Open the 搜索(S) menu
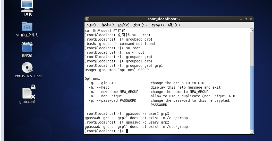The height and width of the screenshot is (141, 272). click(140, 25)
